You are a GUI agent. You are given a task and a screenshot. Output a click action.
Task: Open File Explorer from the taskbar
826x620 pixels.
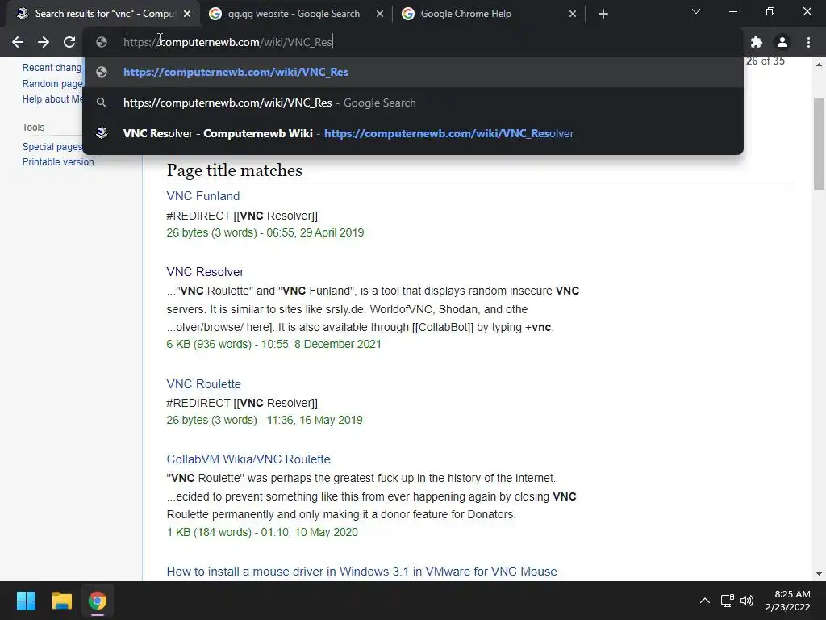pos(61,601)
